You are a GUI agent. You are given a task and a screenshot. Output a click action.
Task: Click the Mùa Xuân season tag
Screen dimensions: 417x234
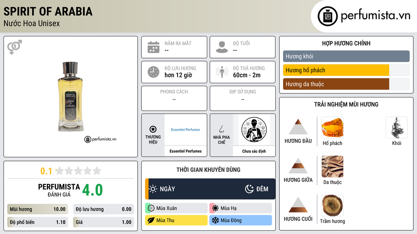coord(176,208)
